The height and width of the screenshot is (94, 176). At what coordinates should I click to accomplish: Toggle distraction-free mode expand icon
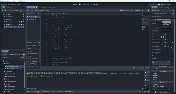[x=148, y=8]
